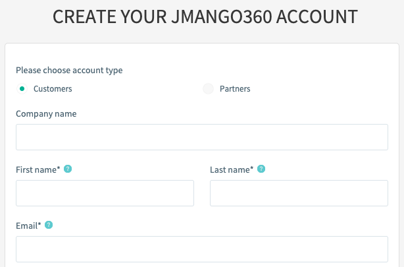Click the required asterisk after First name
Screen dimensions: 404x267
(x=59, y=169)
